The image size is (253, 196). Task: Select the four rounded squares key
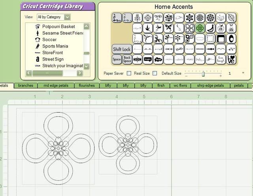point(189,28)
